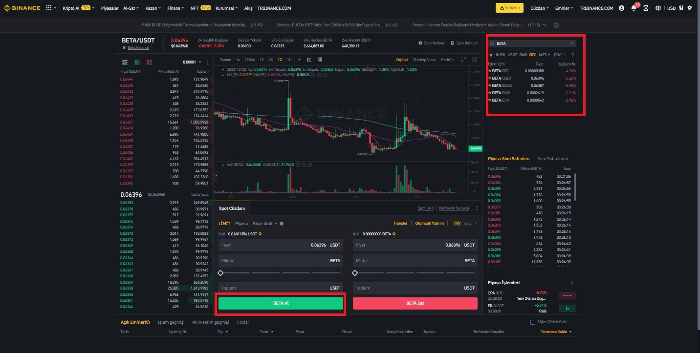Click the buy amount slider handle
This screenshot has height=353, width=700.
click(x=220, y=273)
